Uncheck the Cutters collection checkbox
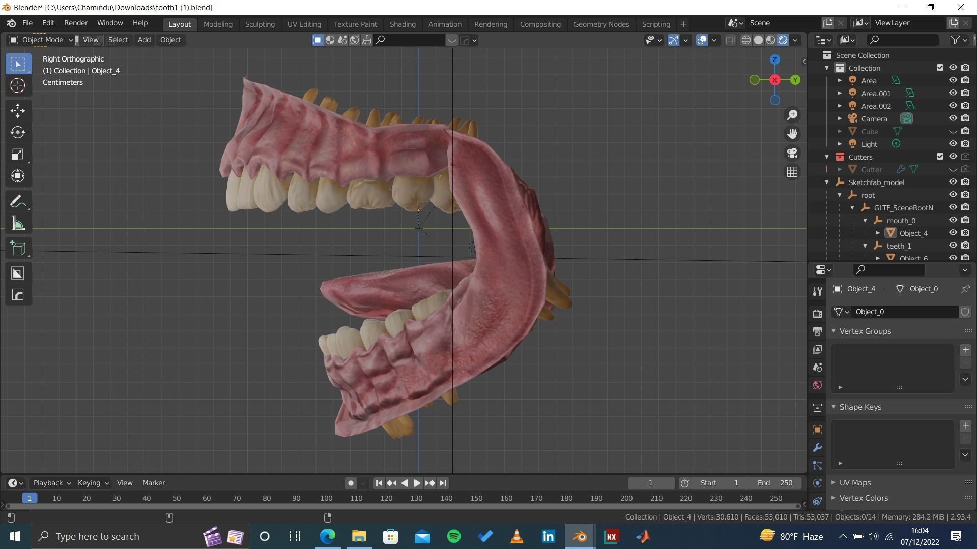977x549 pixels. pos(940,157)
